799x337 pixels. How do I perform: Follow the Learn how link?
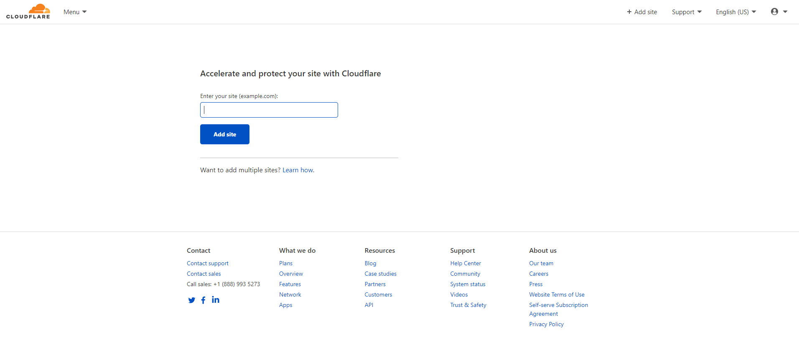(298, 170)
